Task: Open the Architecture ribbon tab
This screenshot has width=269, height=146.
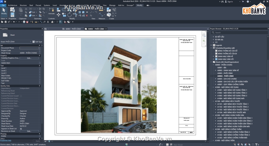Action: click(x=12, y=5)
